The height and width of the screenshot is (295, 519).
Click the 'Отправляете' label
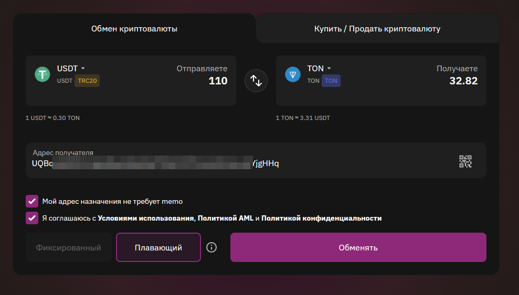click(x=202, y=69)
